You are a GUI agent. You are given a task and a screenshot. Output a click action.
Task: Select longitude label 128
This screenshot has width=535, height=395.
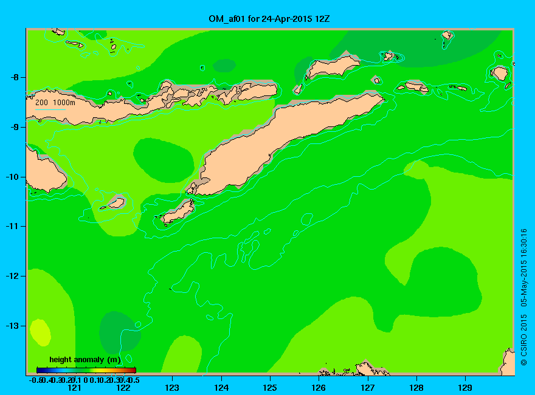click(416, 388)
